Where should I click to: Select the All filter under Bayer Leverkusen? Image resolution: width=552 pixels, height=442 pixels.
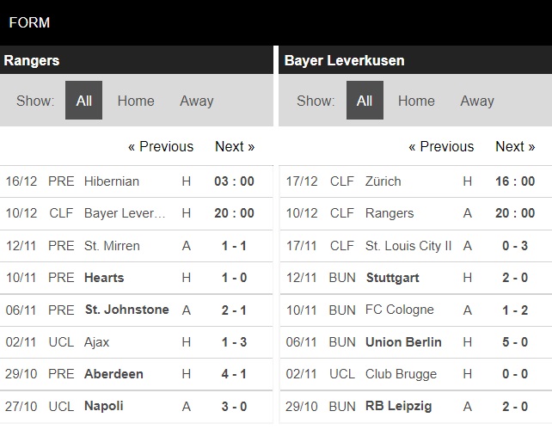(365, 101)
